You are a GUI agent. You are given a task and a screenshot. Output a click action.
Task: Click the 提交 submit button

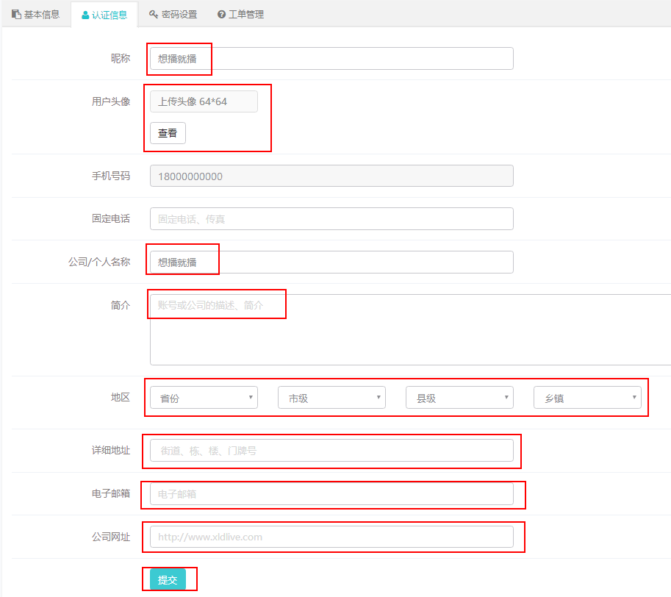[x=168, y=579]
